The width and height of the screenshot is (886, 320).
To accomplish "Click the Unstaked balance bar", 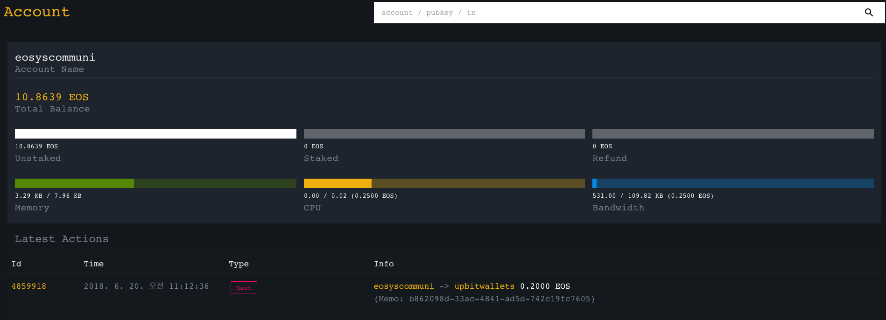I will (155, 134).
